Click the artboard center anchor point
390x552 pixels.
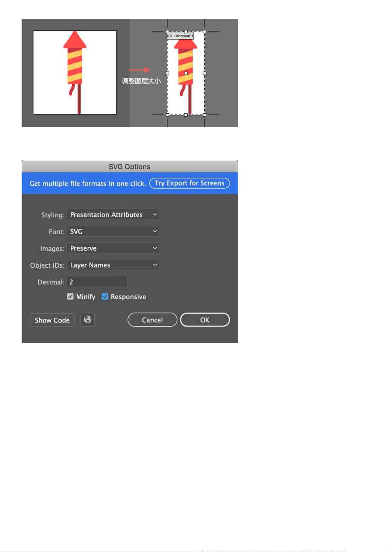click(186, 73)
